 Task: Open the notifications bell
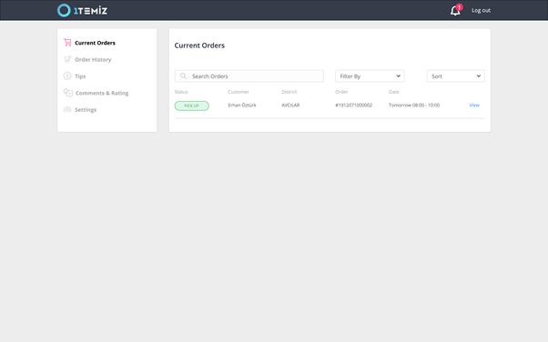pos(455,11)
